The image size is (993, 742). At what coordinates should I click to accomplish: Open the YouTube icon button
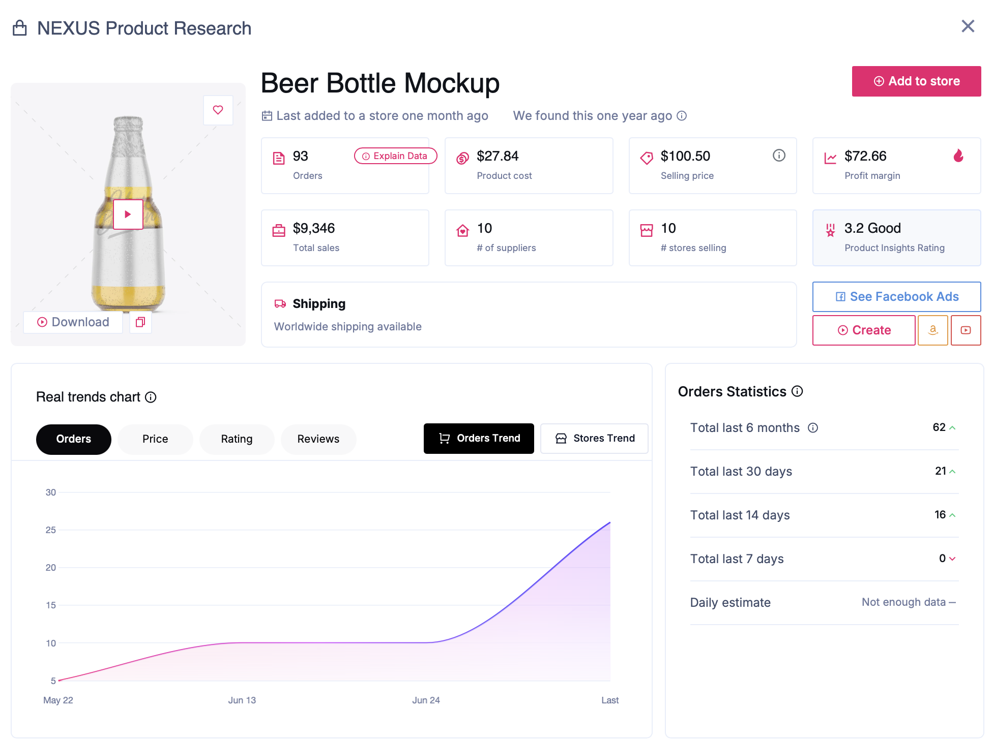(x=966, y=330)
